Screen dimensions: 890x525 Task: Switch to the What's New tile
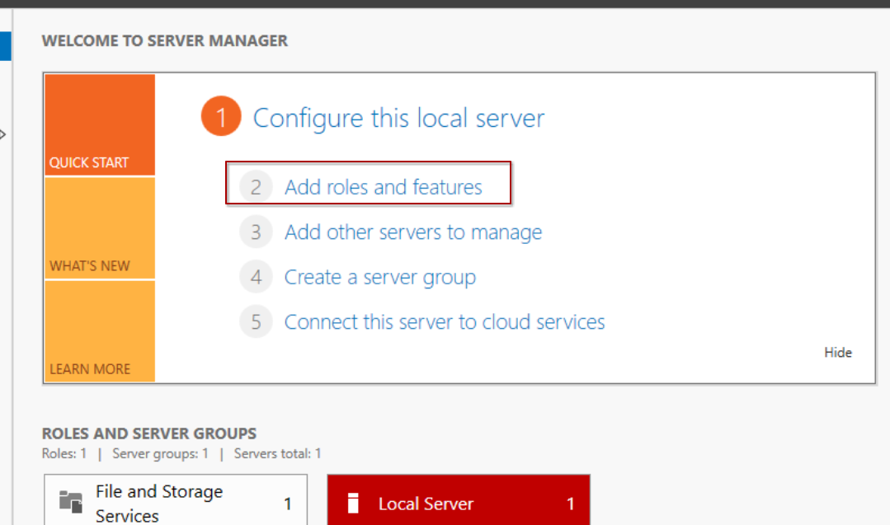point(100,228)
